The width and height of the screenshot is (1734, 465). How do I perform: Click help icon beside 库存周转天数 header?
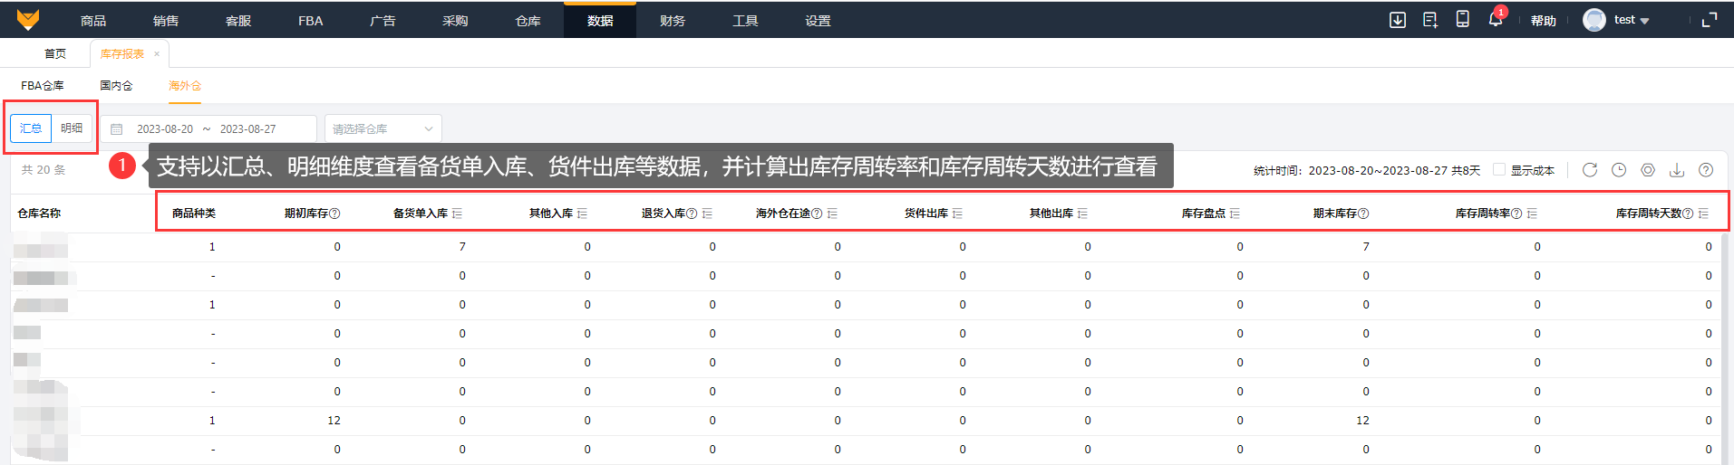(x=1688, y=214)
